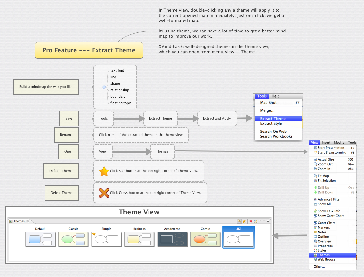Click the red cross icon in the Delete Theme row
364x277 pixels.
[104, 193]
